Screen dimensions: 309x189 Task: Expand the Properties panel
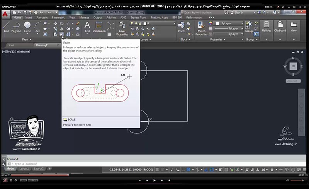pyautogui.click(x=217, y=39)
